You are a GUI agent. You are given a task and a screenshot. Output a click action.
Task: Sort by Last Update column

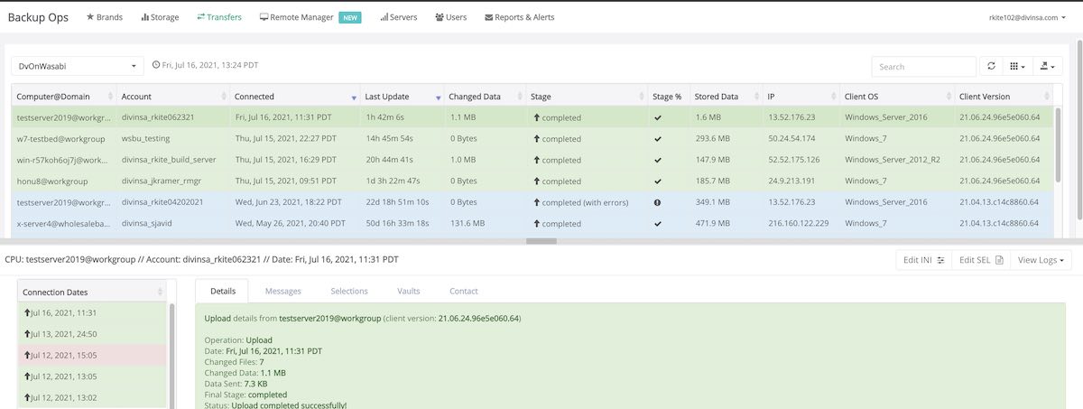pyautogui.click(x=402, y=96)
